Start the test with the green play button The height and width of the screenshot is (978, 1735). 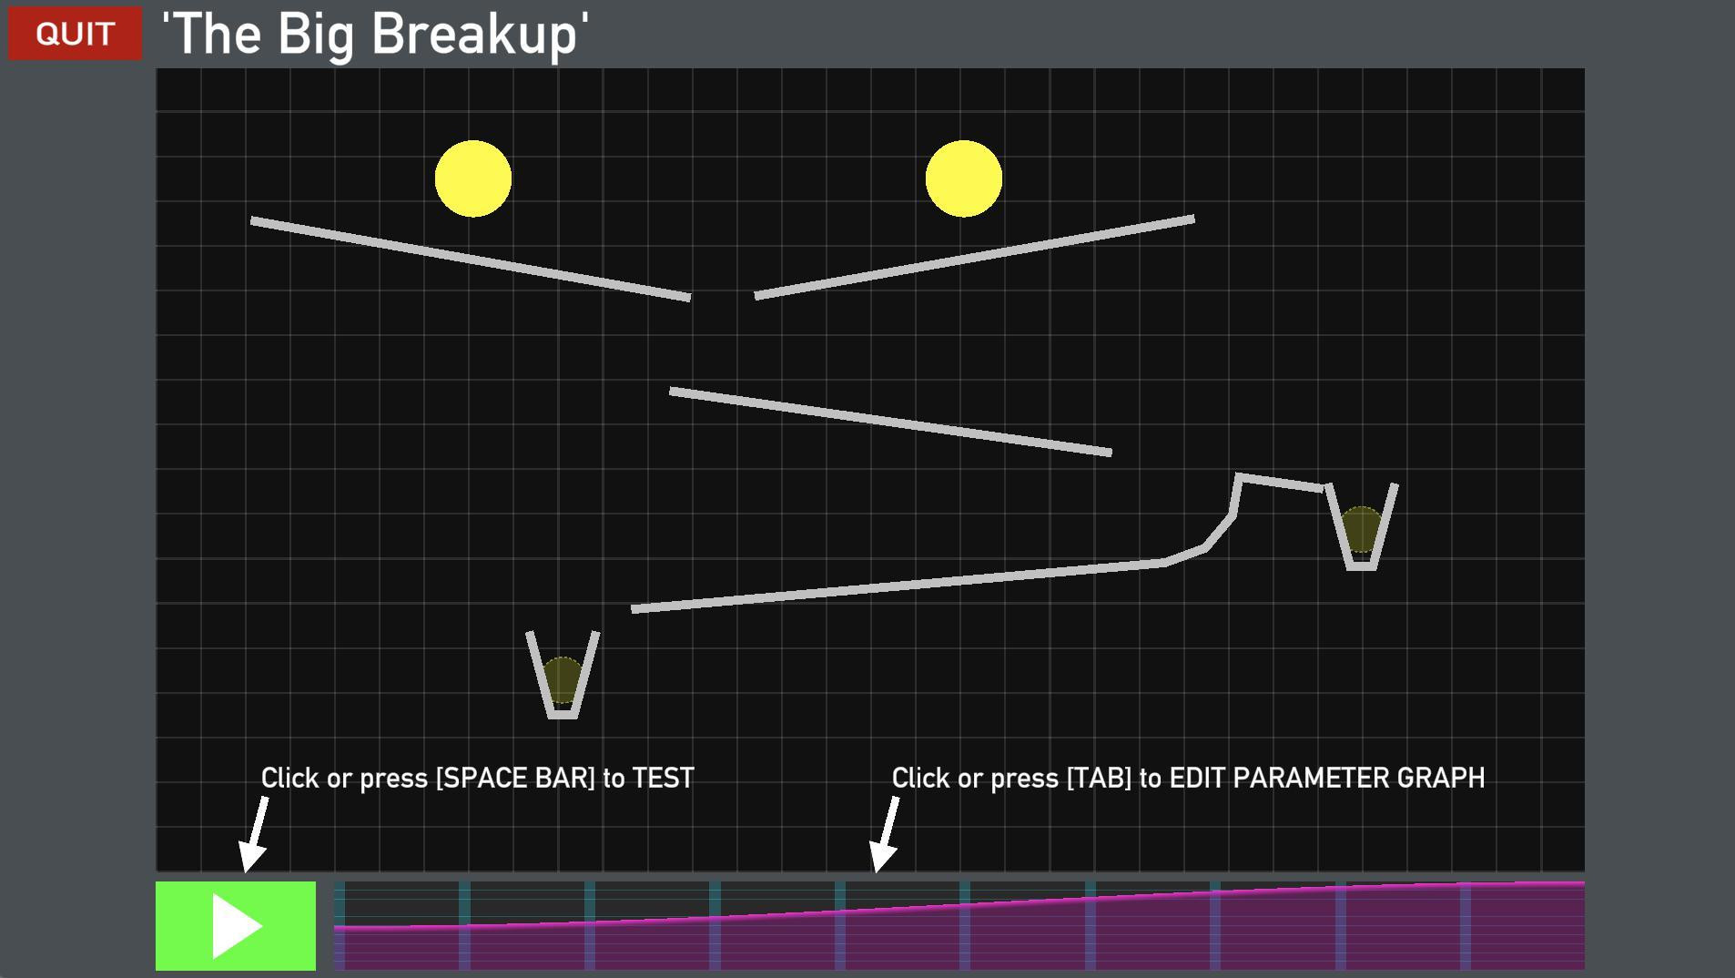[x=236, y=925]
